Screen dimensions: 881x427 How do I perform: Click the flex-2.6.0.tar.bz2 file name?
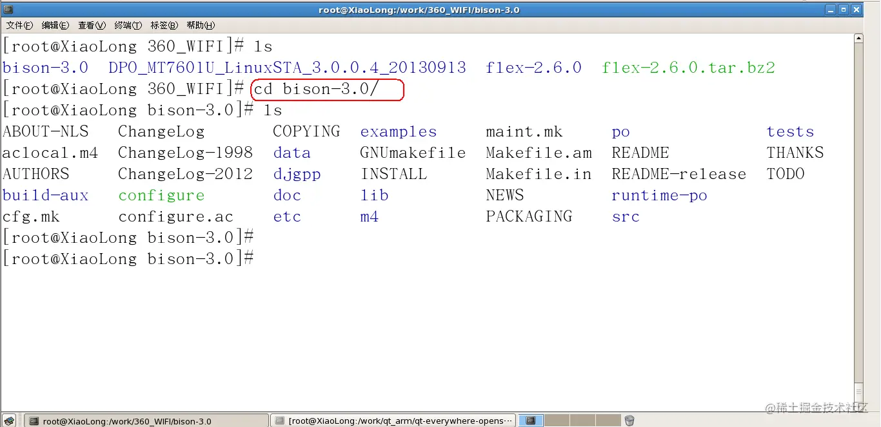click(688, 68)
